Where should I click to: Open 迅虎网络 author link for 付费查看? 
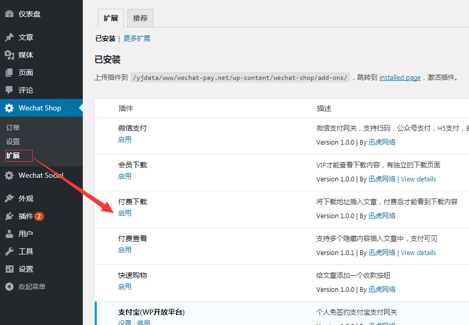point(382,253)
